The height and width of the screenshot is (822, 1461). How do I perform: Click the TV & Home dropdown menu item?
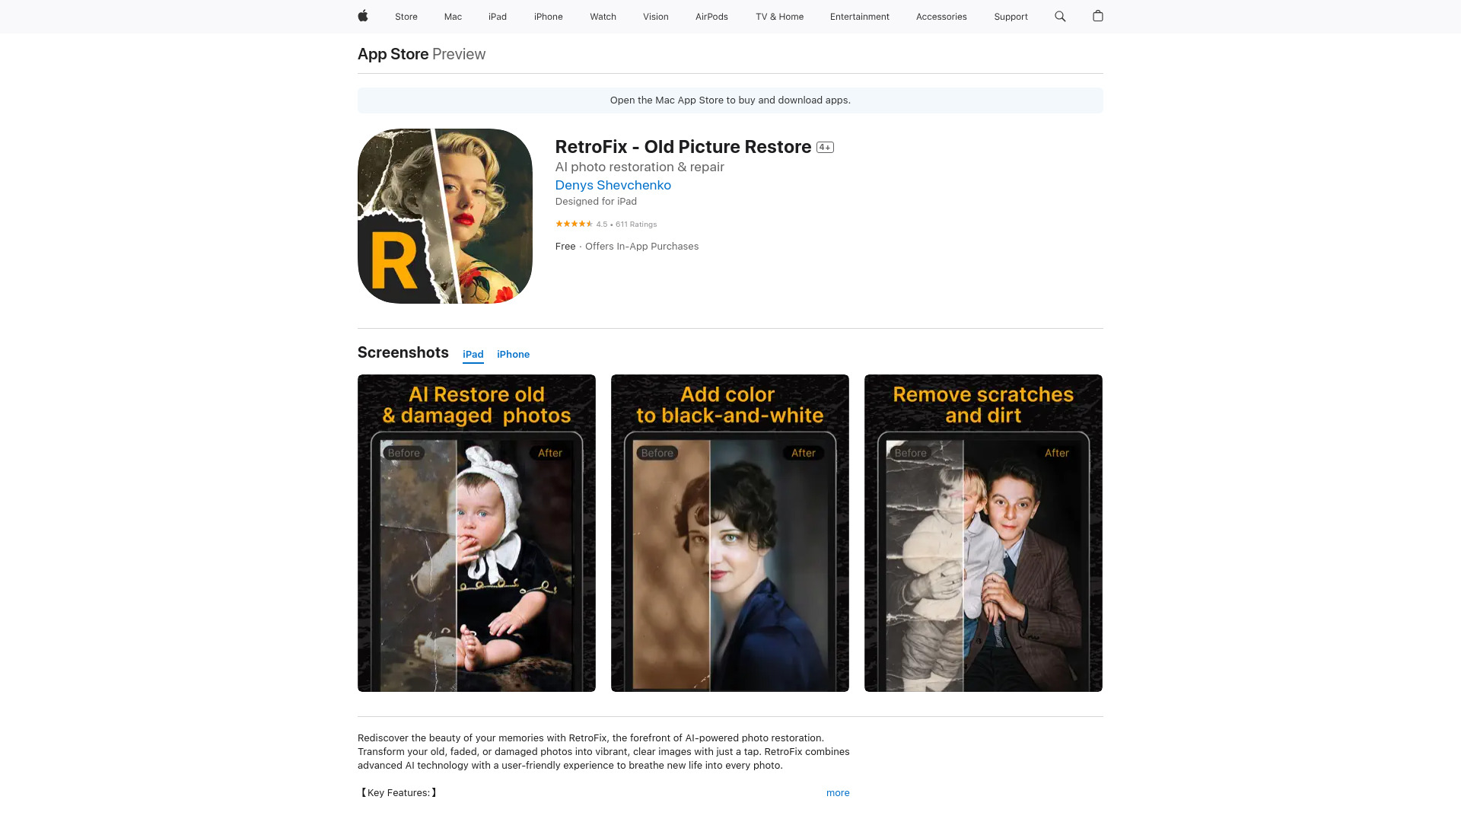click(780, 16)
